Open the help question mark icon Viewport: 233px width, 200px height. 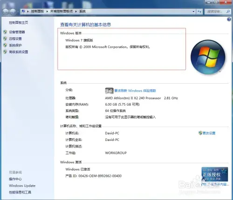click(229, 19)
